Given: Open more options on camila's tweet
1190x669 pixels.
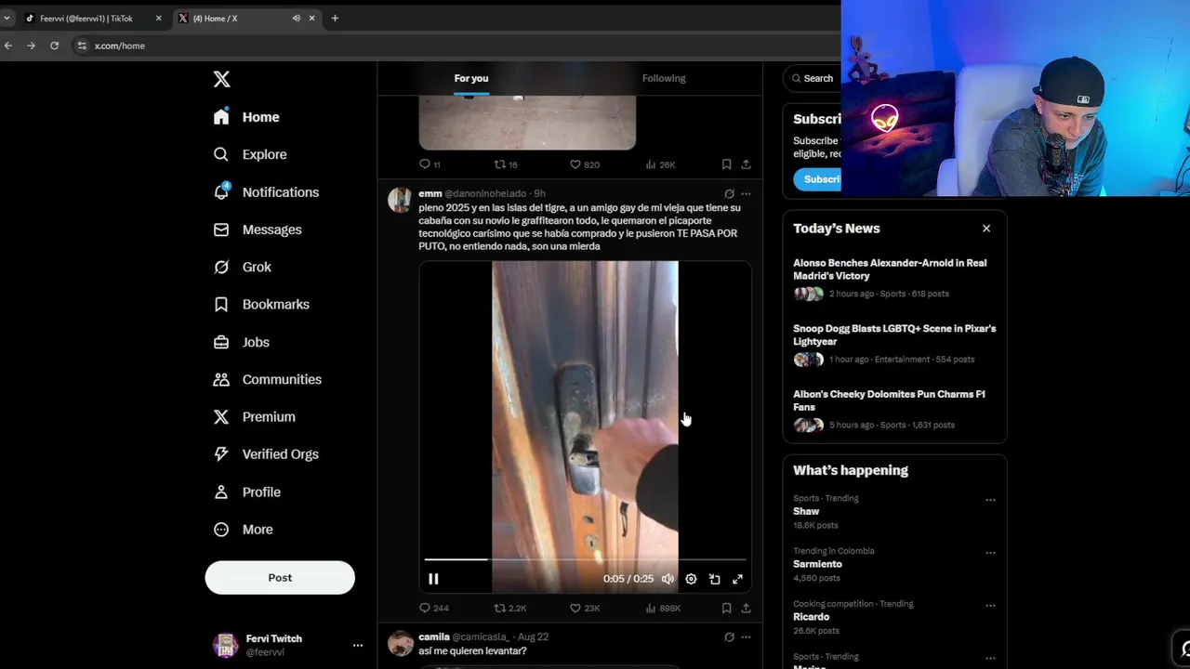Looking at the screenshot, I should 746,637.
